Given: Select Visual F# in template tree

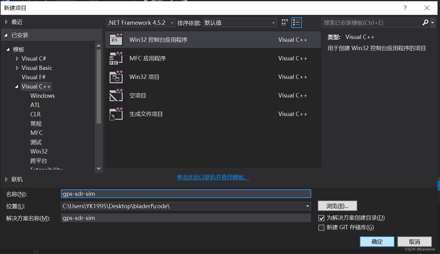Looking at the screenshot, I should click(33, 77).
